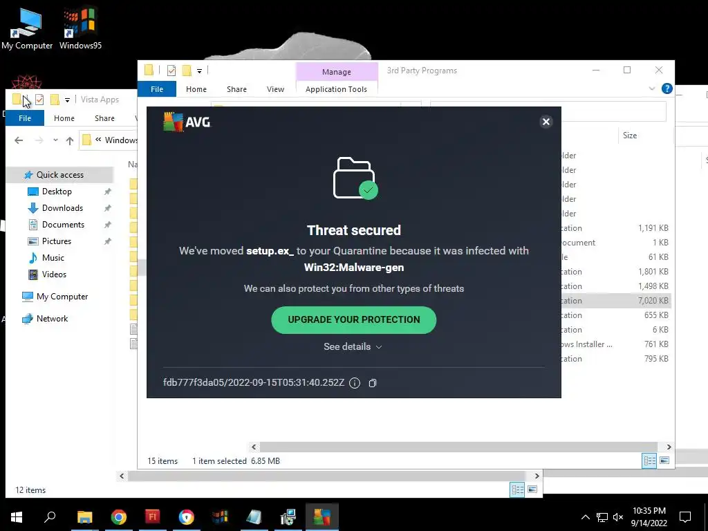Select Network in navigation pane
Image resolution: width=708 pixels, height=531 pixels.
coord(52,319)
